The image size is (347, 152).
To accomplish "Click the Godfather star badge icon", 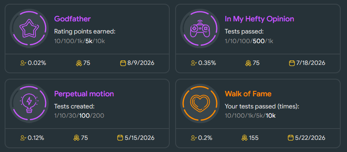I will (x=29, y=28).
